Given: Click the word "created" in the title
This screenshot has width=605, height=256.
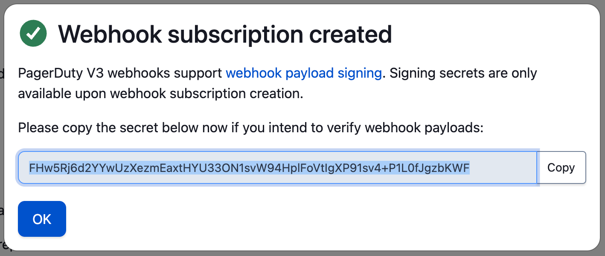Looking at the screenshot, I should (x=350, y=34).
